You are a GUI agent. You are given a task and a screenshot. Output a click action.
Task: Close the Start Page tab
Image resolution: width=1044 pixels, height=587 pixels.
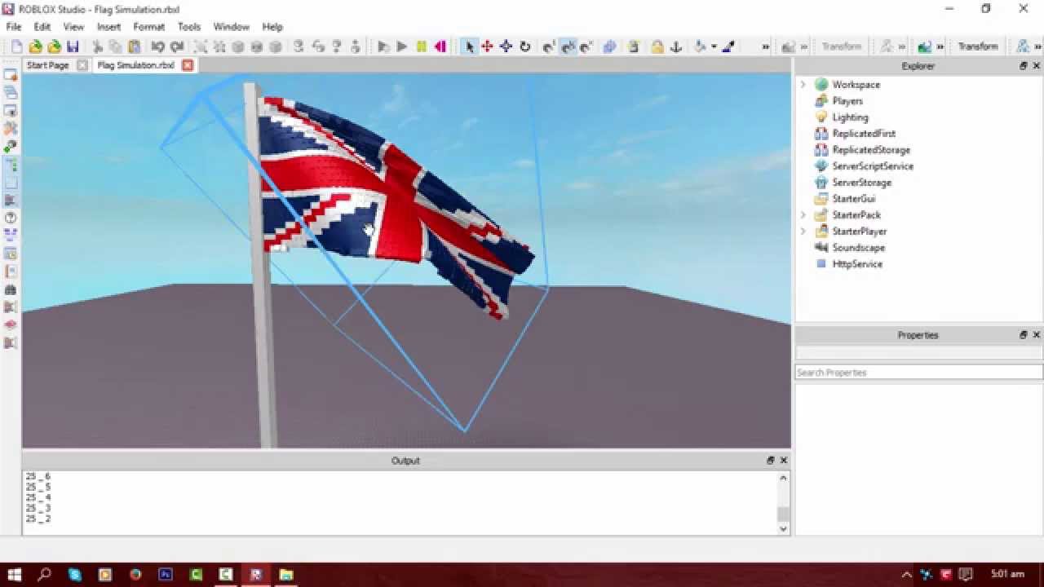point(82,65)
